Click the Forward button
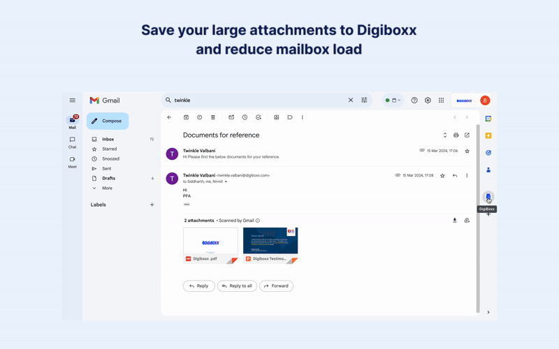 click(276, 286)
